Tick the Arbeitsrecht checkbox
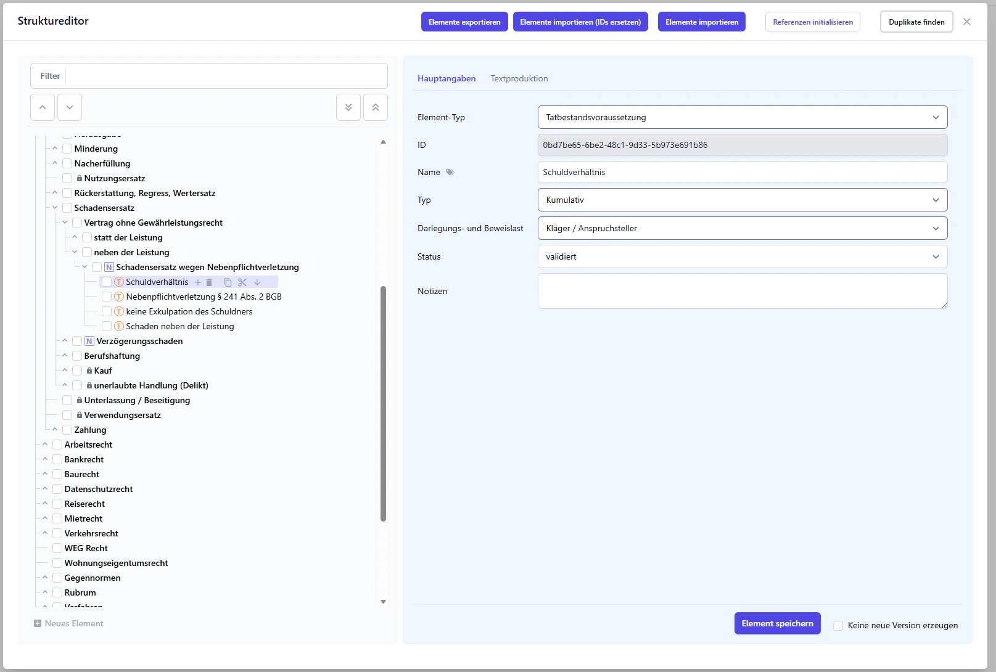Viewport: 996px width, 672px height. point(57,445)
